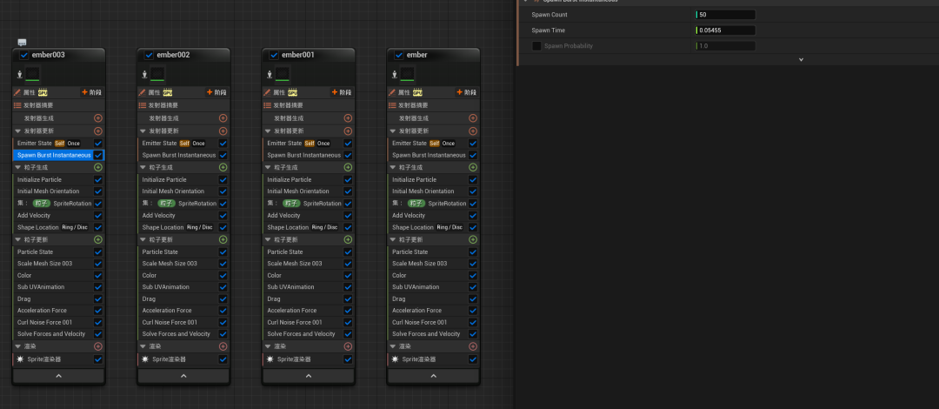Viewport: 939px width, 409px height.
Task: Click ember emitter thumbnail preview
Action: [407, 74]
